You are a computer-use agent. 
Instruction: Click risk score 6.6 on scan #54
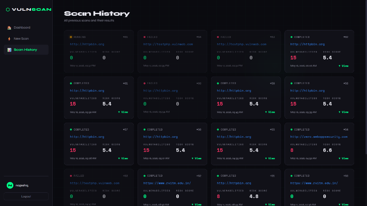tap(328, 151)
